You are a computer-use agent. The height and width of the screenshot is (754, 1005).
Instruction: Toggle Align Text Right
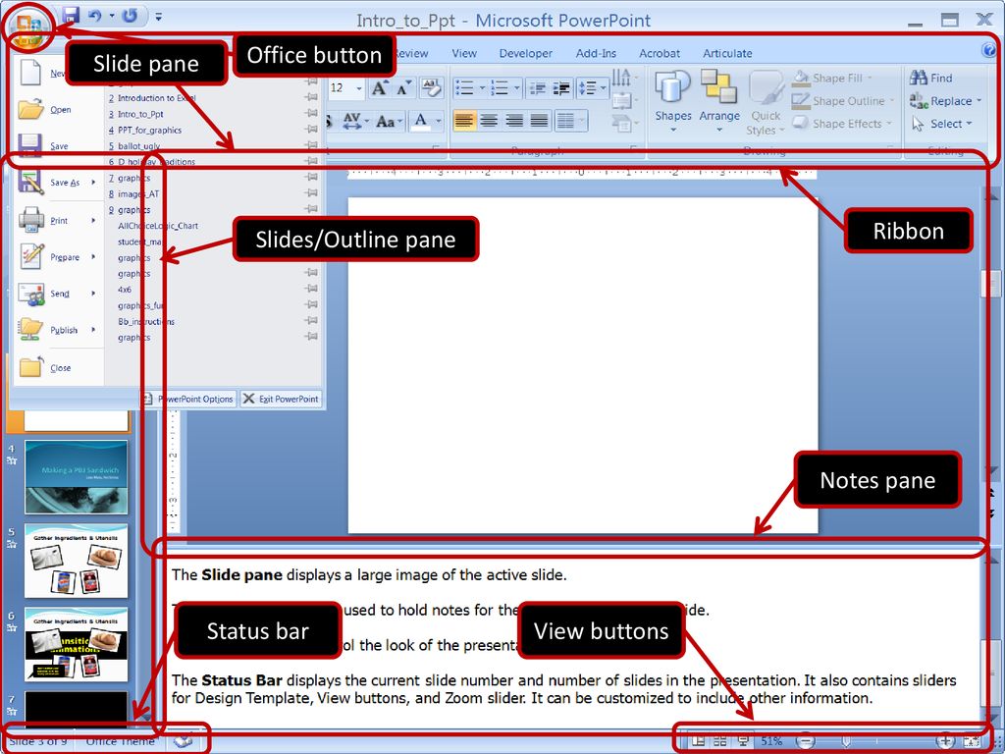tap(514, 120)
